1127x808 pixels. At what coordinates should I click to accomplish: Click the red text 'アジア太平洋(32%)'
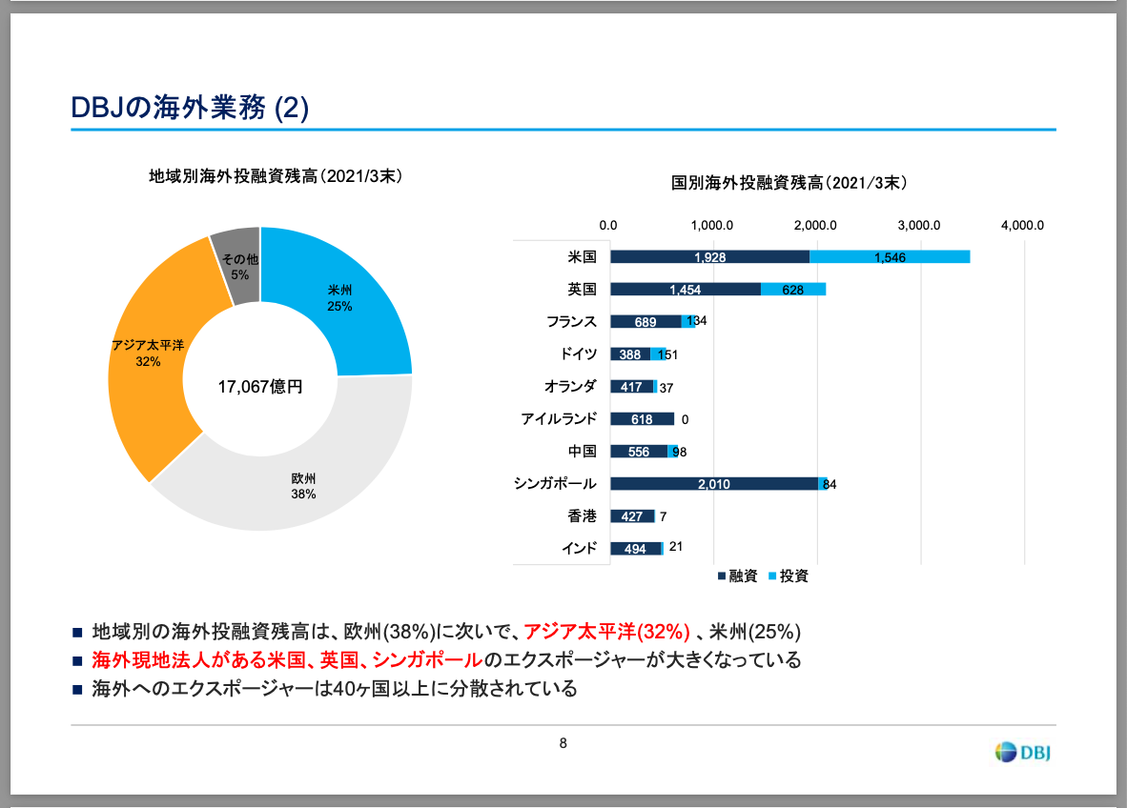tap(606, 632)
